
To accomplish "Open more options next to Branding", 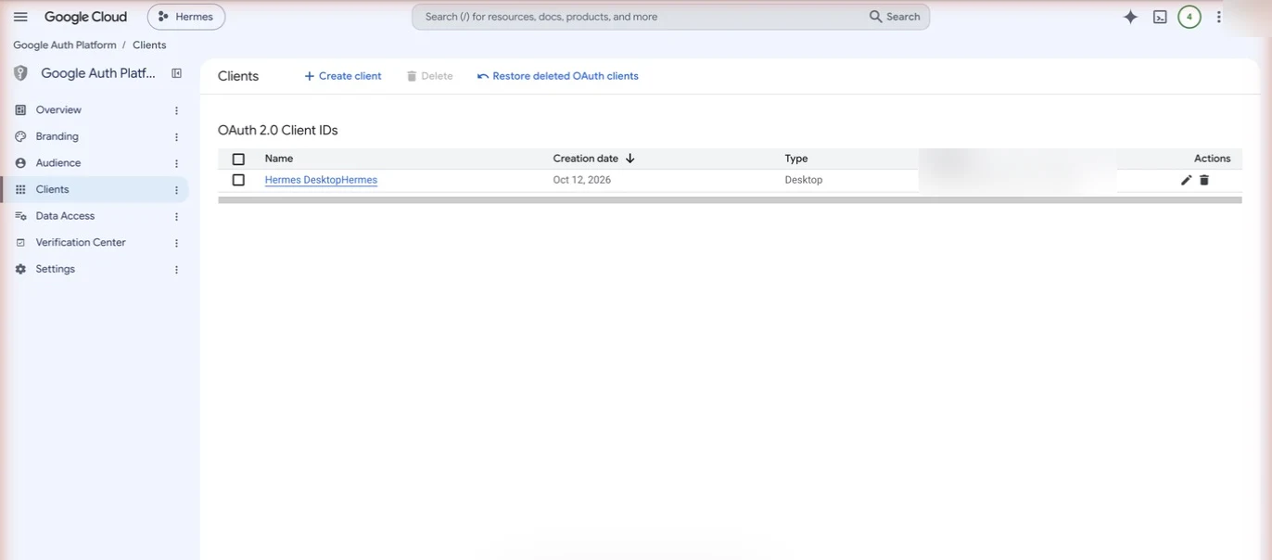I will [176, 137].
